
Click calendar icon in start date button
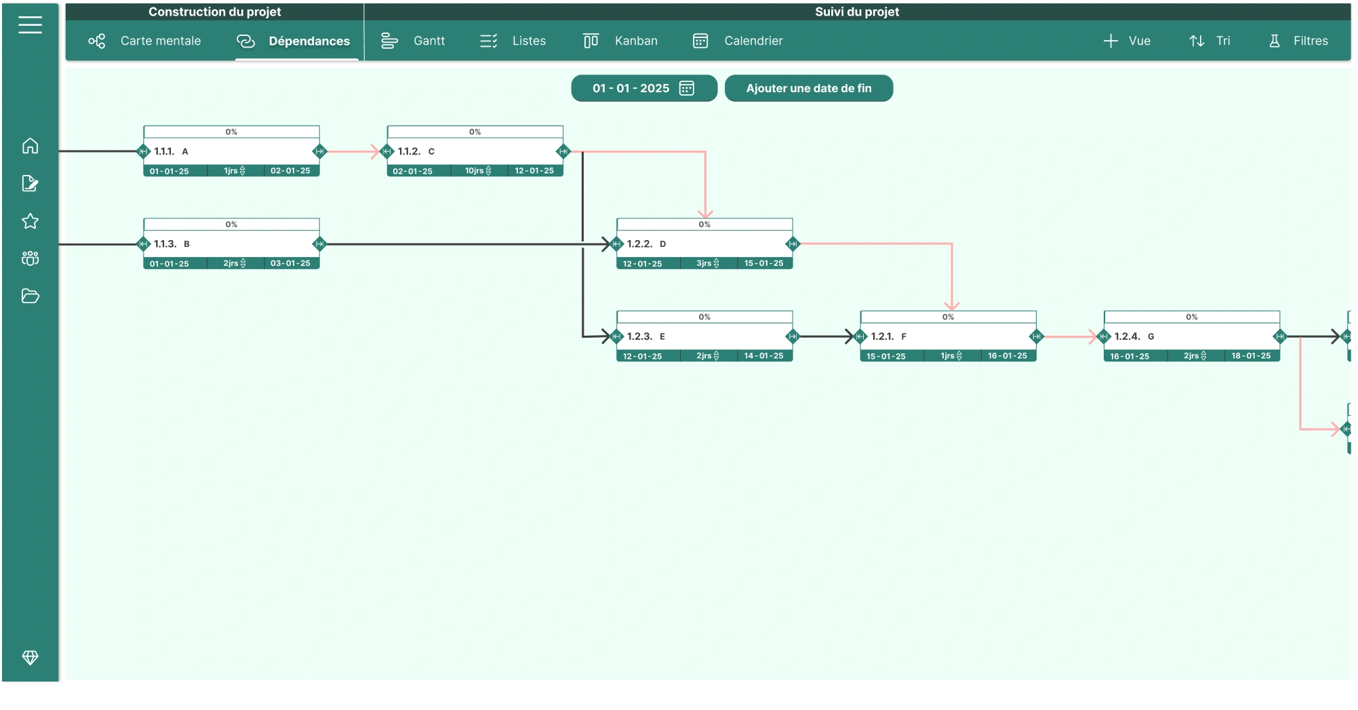pyautogui.click(x=687, y=88)
